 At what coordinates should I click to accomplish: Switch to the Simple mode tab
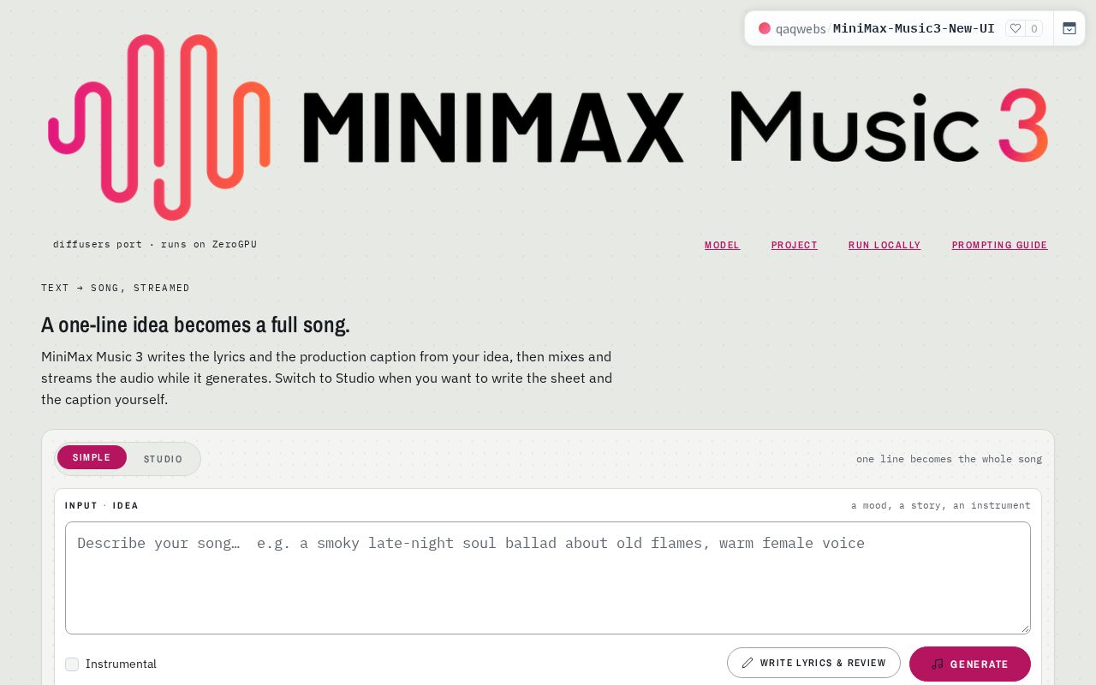pyautogui.click(x=92, y=457)
